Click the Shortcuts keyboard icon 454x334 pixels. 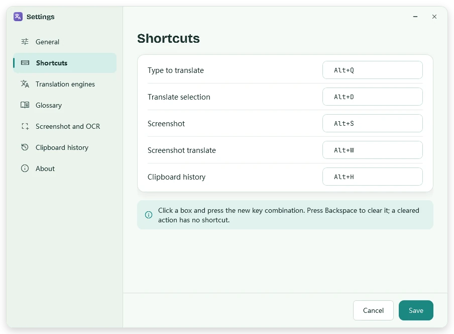pos(25,62)
